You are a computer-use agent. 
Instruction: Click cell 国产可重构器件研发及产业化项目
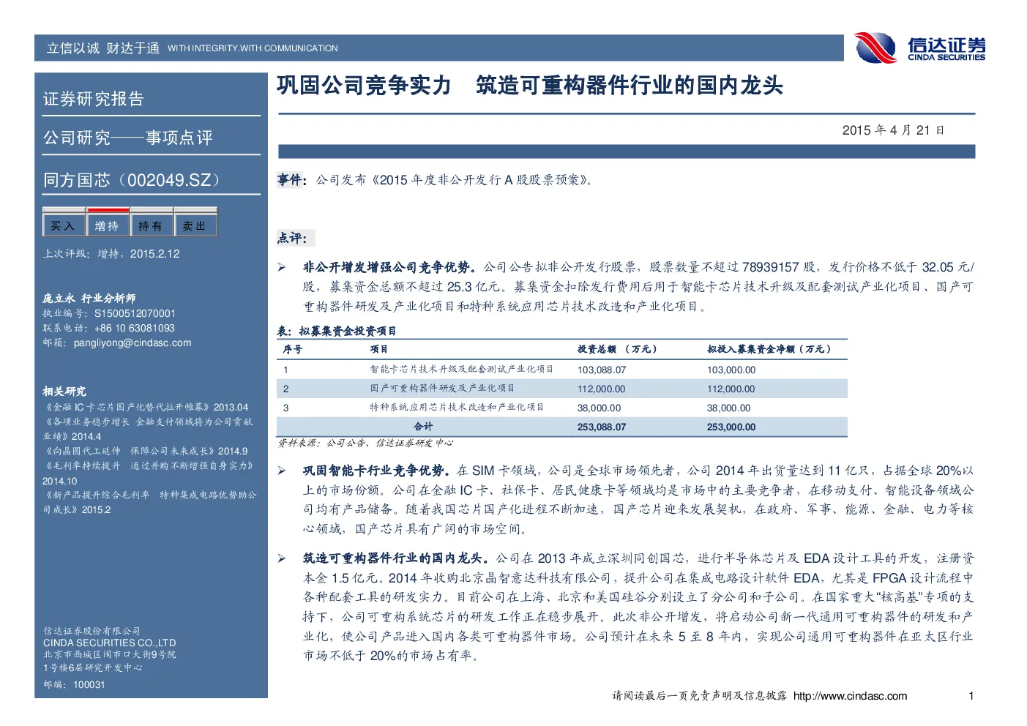[442, 389]
